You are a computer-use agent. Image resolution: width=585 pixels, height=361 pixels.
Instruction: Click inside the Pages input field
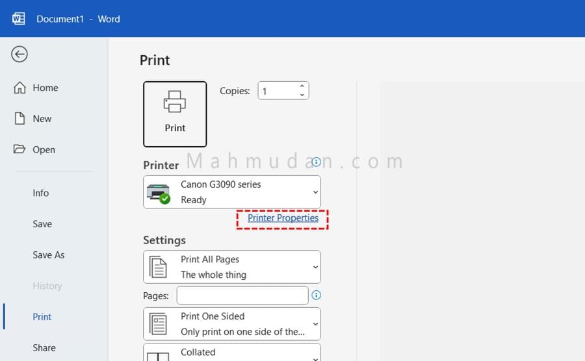pyautogui.click(x=242, y=295)
